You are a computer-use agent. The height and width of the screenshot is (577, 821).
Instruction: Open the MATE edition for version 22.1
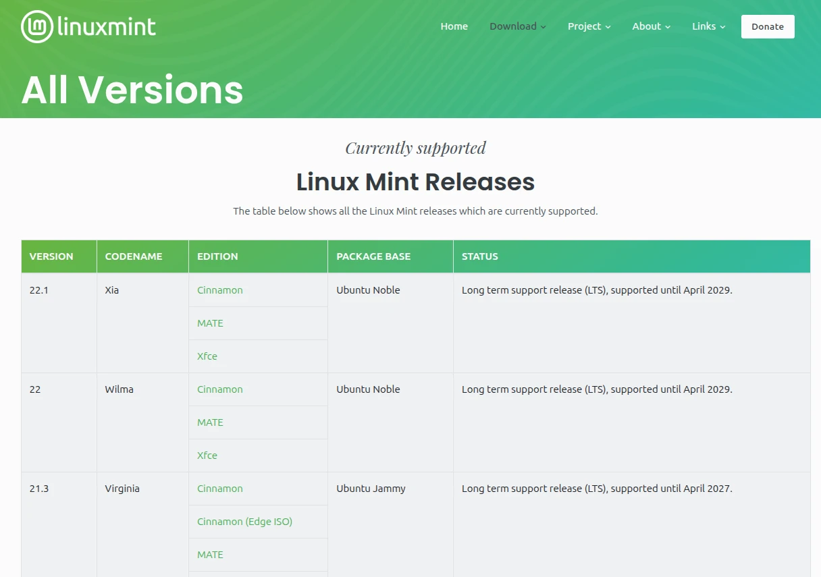coord(210,323)
